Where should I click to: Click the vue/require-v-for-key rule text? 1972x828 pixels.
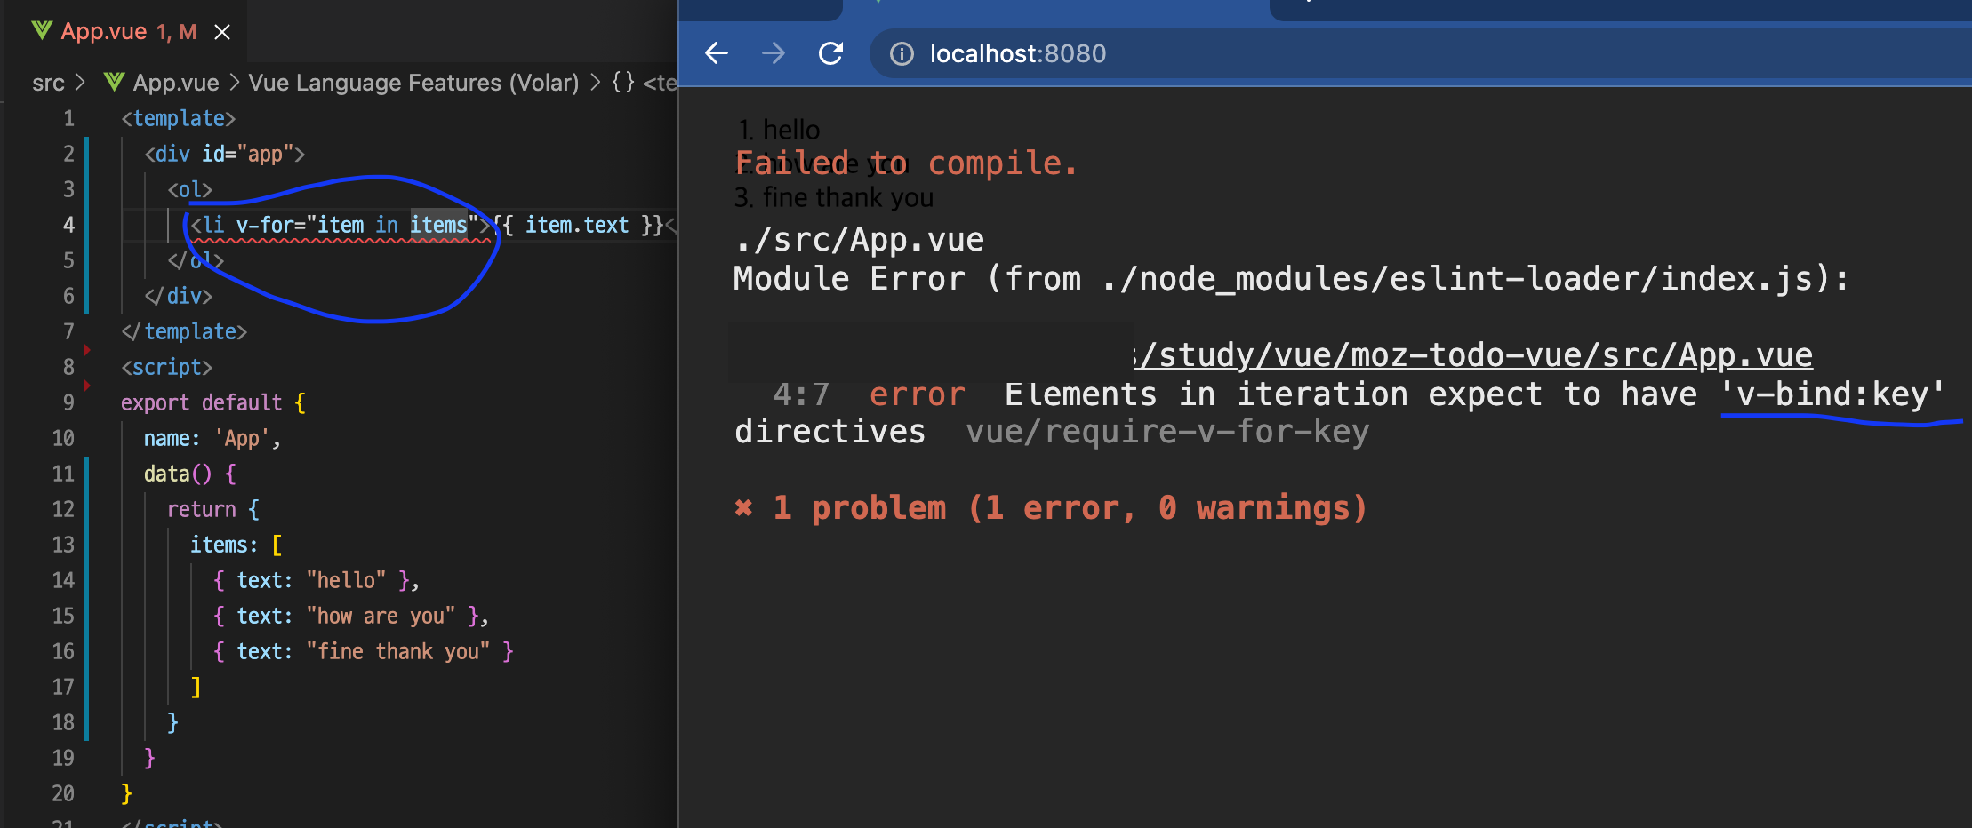(1167, 432)
